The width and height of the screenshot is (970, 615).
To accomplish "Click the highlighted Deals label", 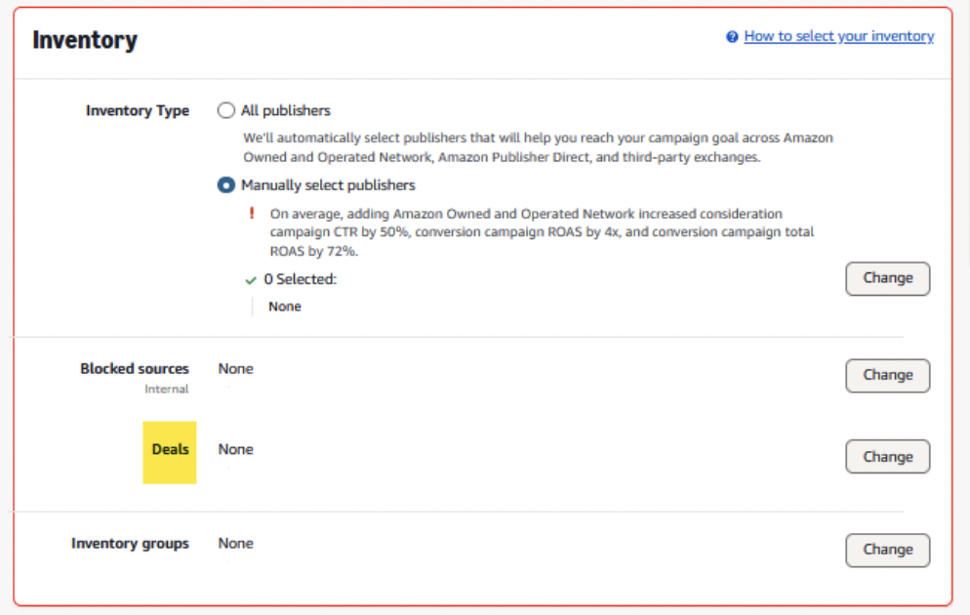I will [170, 450].
